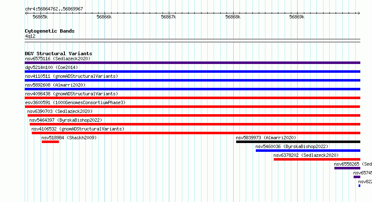Click the red nsv4106532 variant bar
The height and width of the screenshot is (202, 372).
tap(196, 133)
